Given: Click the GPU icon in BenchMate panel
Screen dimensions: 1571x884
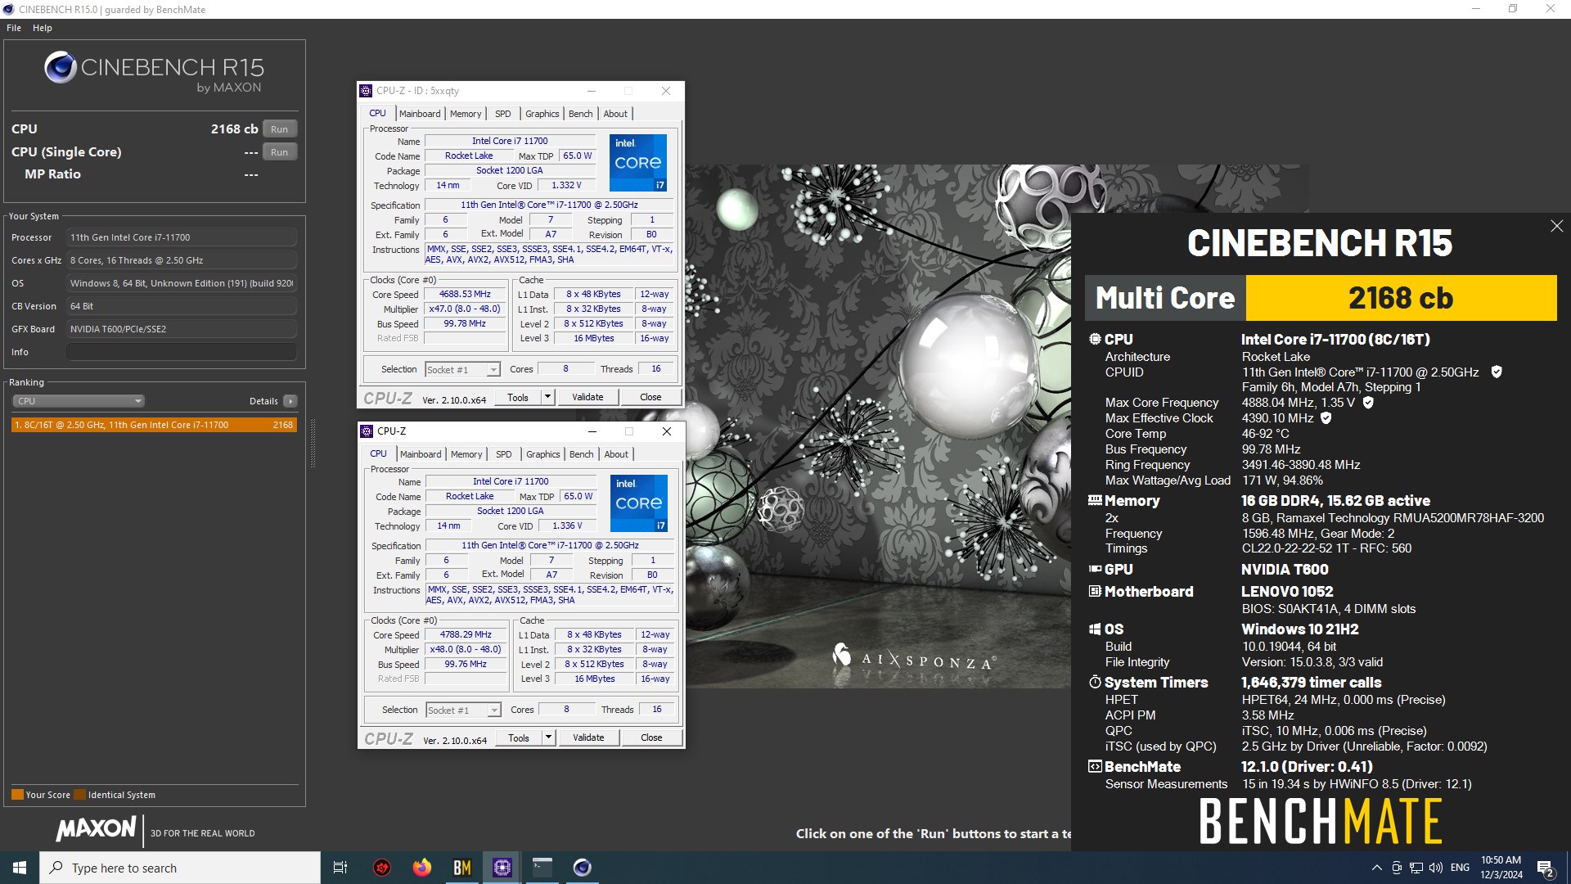Looking at the screenshot, I should (1095, 569).
